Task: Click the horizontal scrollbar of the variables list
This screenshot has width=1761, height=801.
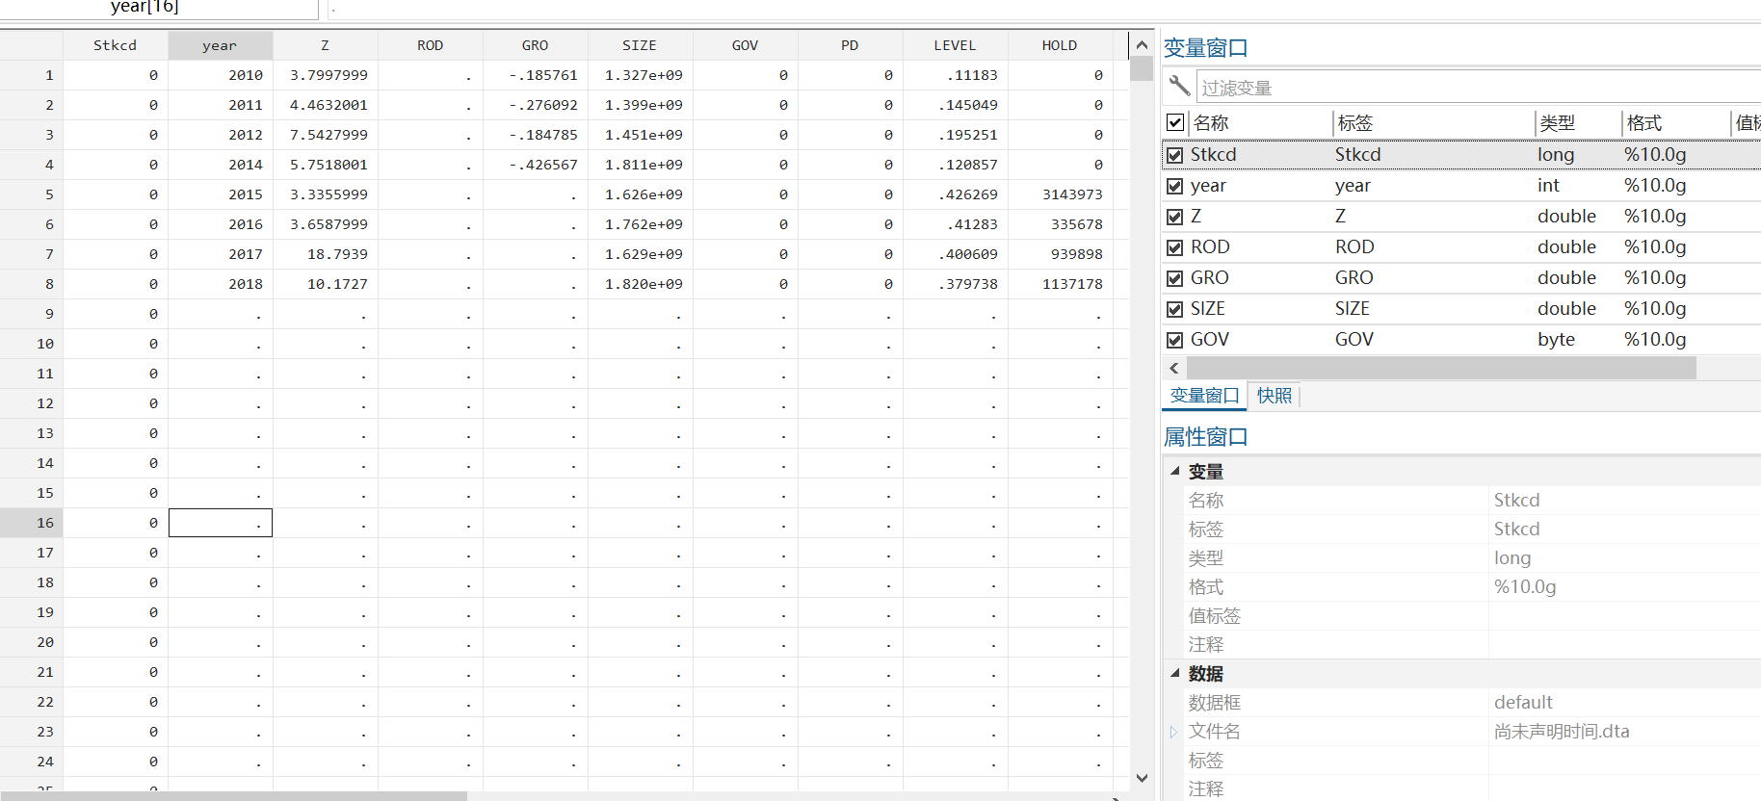Action: [1441, 368]
